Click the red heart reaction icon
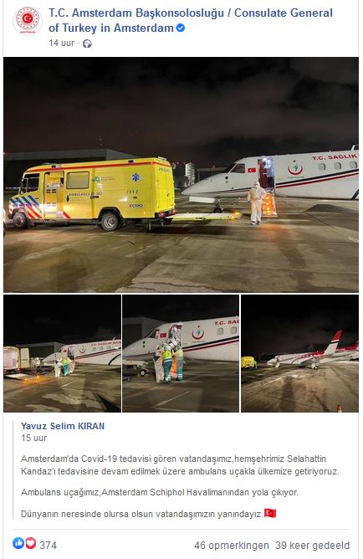The height and width of the screenshot is (559, 363). click(x=31, y=543)
